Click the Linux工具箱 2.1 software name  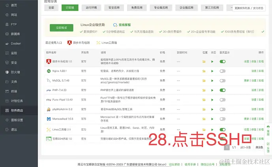point(62,129)
